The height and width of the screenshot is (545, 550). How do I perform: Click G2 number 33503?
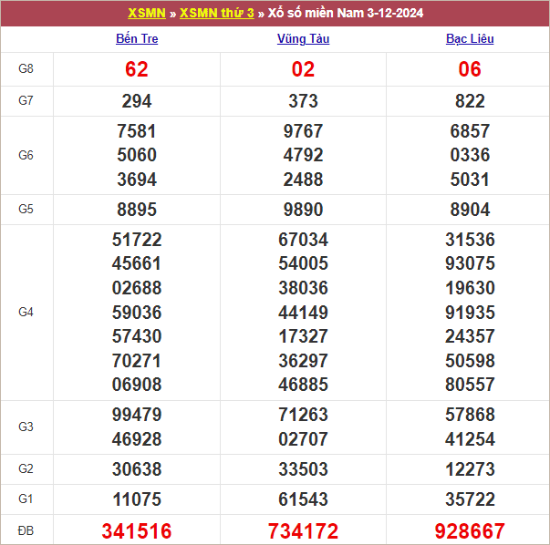[303, 469]
